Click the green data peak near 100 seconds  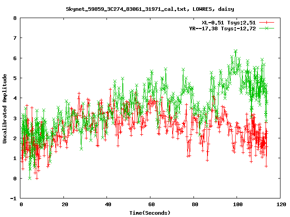coord(236,51)
